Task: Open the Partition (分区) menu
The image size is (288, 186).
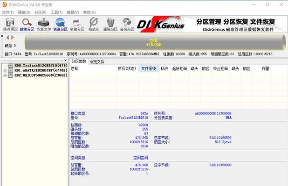Action: [41, 12]
